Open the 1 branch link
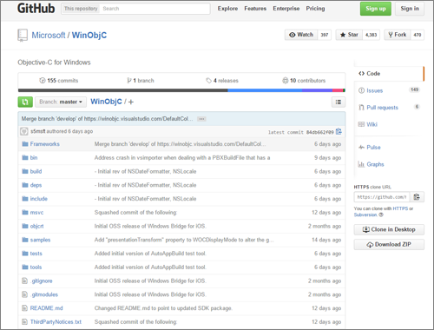This screenshot has height=330, width=434. click(141, 81)
